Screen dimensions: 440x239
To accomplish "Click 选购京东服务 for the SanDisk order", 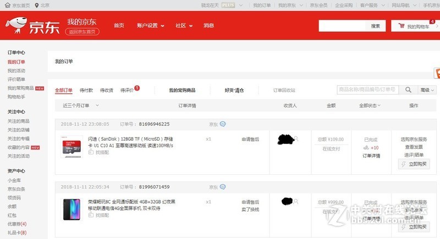I will click(x=414, y=139).
